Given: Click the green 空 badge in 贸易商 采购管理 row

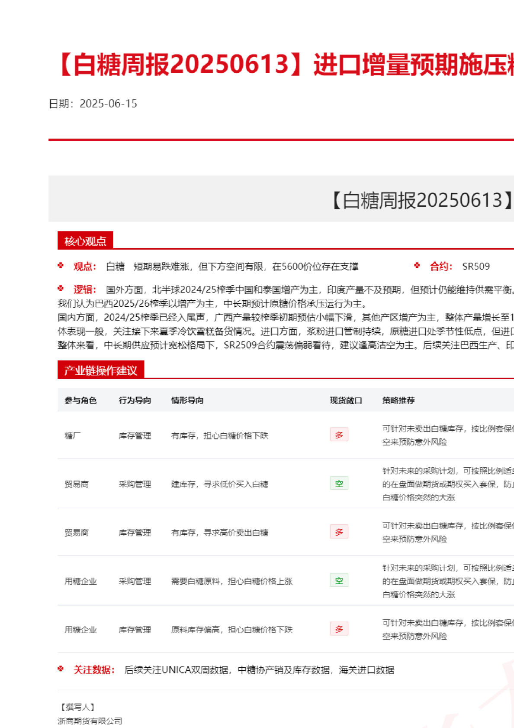Looking at the screenshot, I should point(339,483).
